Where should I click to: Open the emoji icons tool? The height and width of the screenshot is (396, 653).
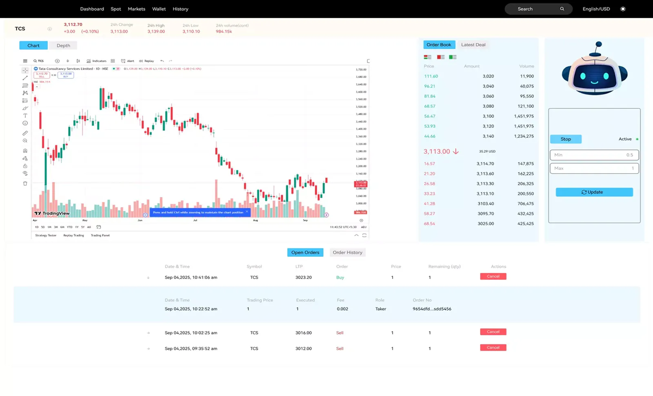(25, 123)
